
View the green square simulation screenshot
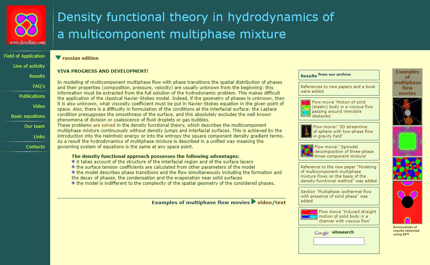(407, 141)
